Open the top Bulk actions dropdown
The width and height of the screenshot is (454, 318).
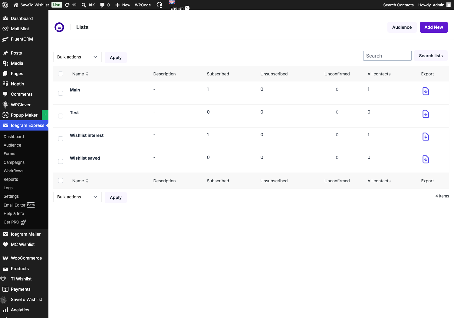77,57
